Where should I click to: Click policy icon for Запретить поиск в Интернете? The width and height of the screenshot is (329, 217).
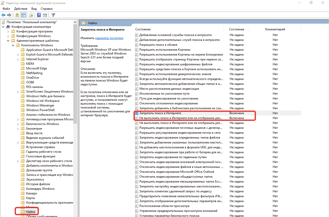[x=137, y=113]
